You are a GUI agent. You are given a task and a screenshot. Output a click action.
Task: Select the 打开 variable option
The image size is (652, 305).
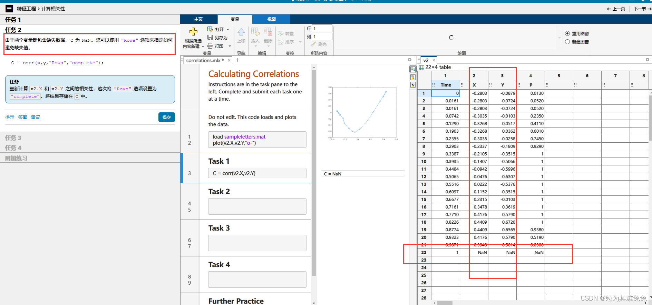216,29
